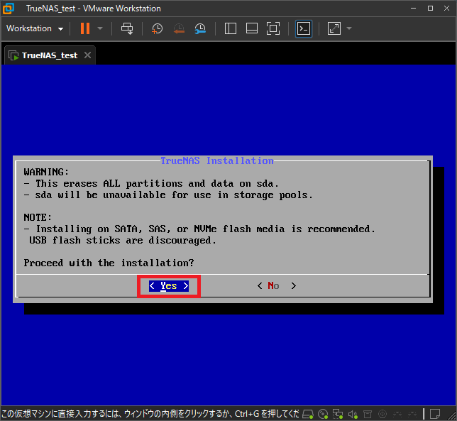Viewport: 457px width, 421px height.
Task: Open the Workstation menu
Action: [35, 28]
